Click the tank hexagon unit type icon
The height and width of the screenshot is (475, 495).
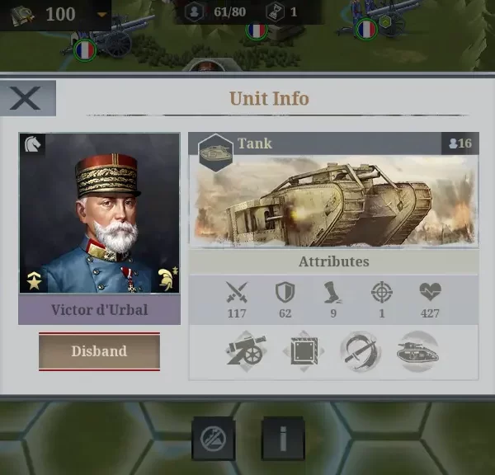coord(215,153)
